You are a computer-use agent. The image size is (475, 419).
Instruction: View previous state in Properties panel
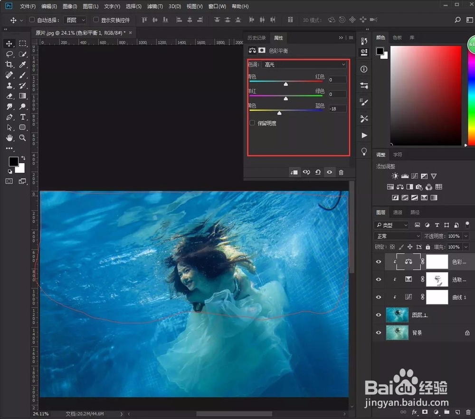(306, 172)
